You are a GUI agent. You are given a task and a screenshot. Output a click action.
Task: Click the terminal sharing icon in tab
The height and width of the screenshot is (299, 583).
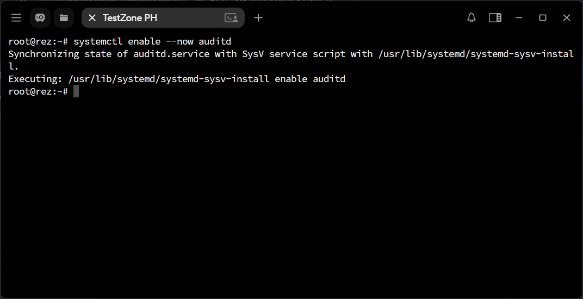tap(231, 18)
